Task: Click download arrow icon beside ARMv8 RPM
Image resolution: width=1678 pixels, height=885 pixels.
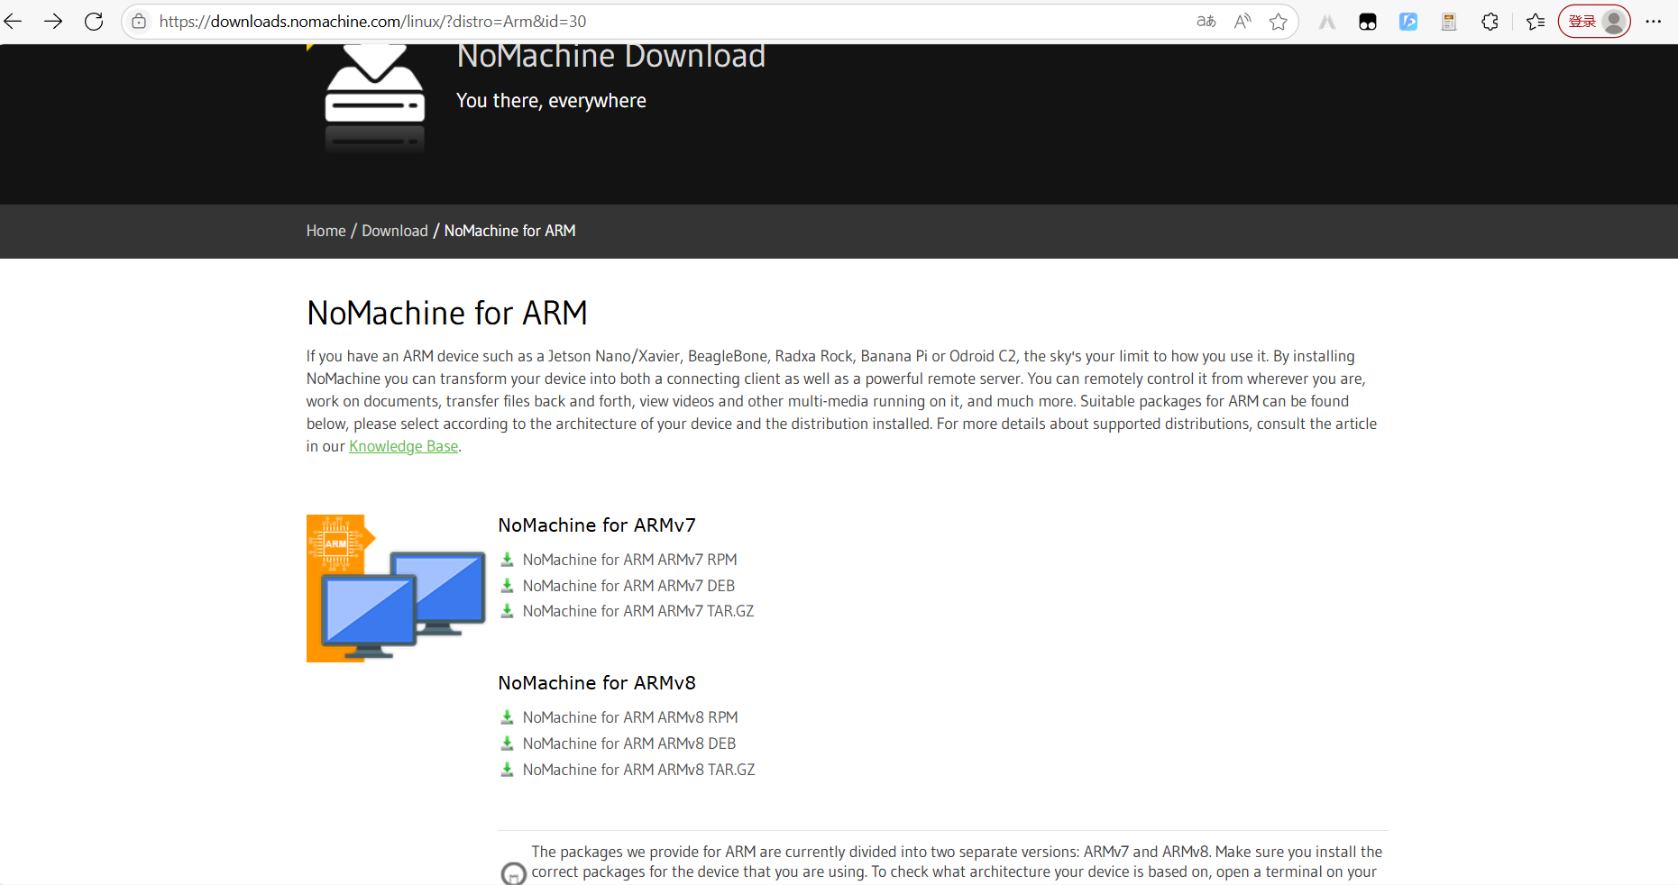Action: [x=507, y=717]
